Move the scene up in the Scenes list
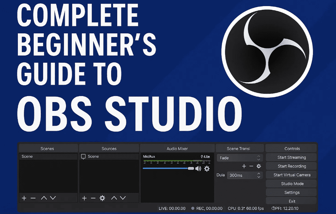The width and height of the screenshot is (336, 214). click(44, 198)
